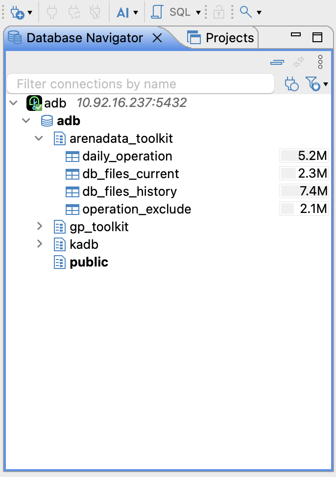
Task: Open the Database Navigator options menu
Action: [320, 62]
